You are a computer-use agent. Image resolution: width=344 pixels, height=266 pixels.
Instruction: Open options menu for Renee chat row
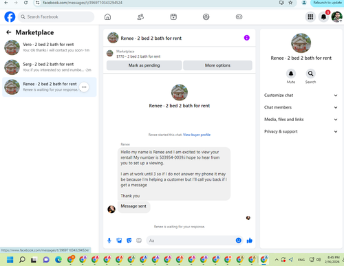click(84, 87)
